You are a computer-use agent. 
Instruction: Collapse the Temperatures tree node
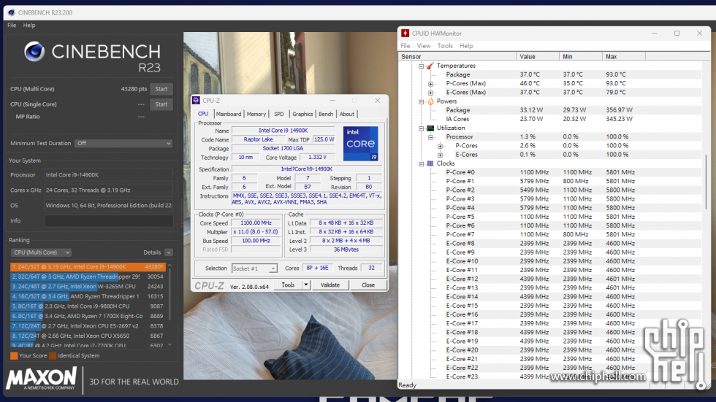pos(422,66)
